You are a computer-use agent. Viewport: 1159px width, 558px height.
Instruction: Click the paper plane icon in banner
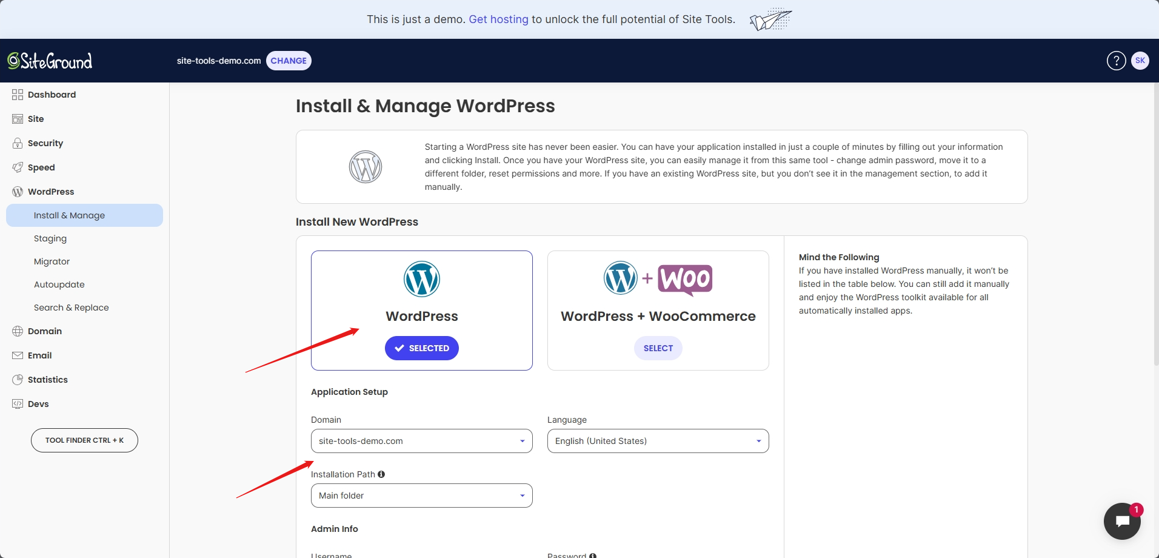[770, 19]
